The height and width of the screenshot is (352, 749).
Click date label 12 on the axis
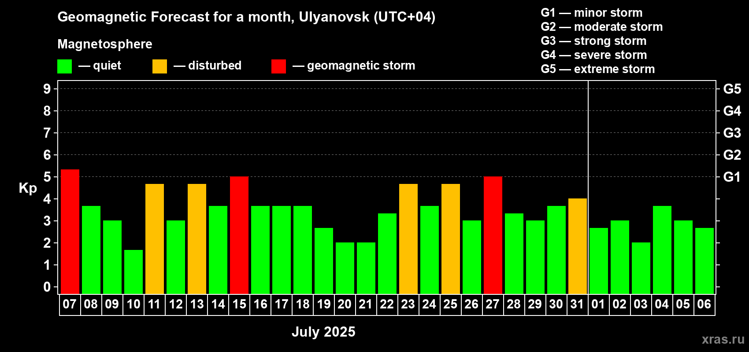[175, 304]
